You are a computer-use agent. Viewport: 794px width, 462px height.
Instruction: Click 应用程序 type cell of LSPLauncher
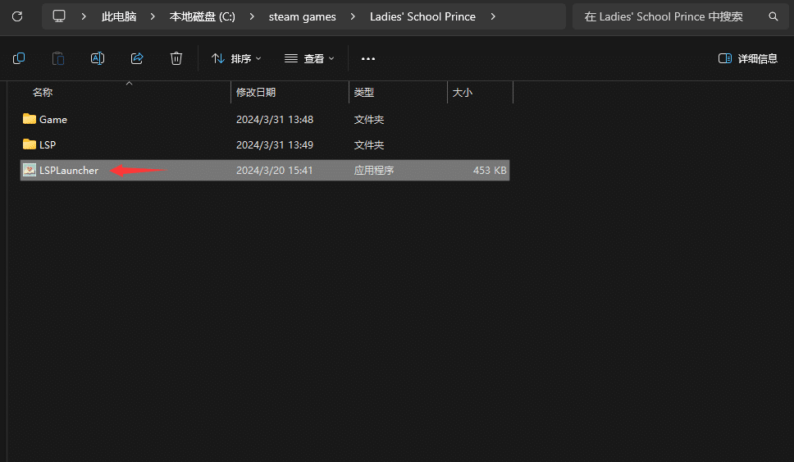pyautogui.click(x=374, y=170)
